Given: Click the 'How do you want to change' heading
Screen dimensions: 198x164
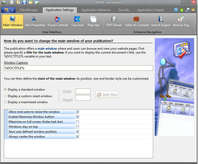Looking at the screenshot, I should pyautogui.click(x=58, y=41).
